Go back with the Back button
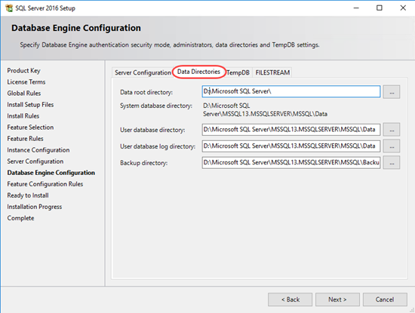The height and width of the screenshot is (313, 415). click(290, 299)
